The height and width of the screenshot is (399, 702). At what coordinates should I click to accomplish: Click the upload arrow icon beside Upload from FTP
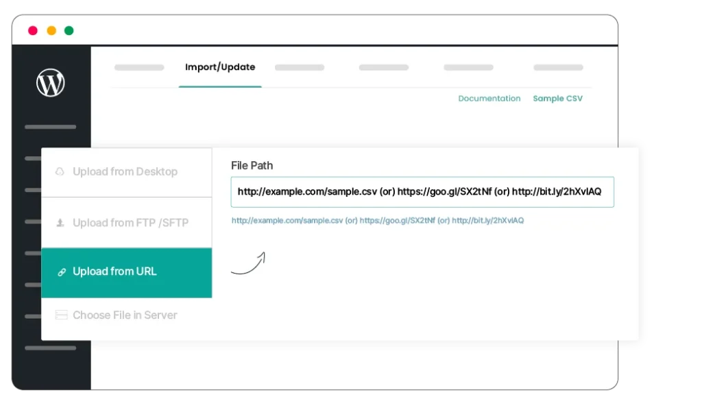(60, 222)
